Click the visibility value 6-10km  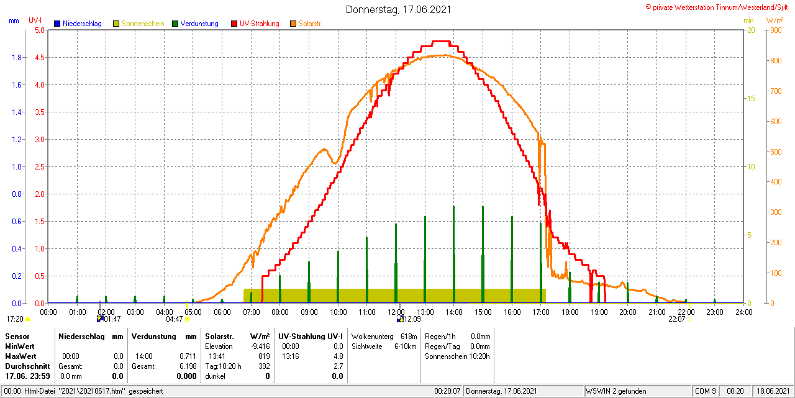click(406, 346)
